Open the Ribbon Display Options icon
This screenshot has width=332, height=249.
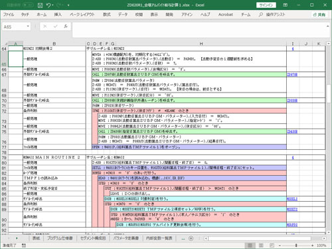click(x=286, y=5)
